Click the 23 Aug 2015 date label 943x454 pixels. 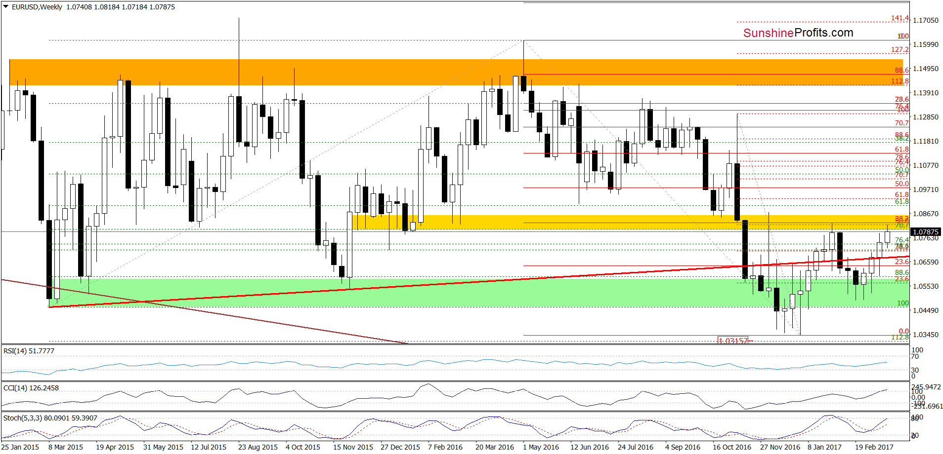258,447
